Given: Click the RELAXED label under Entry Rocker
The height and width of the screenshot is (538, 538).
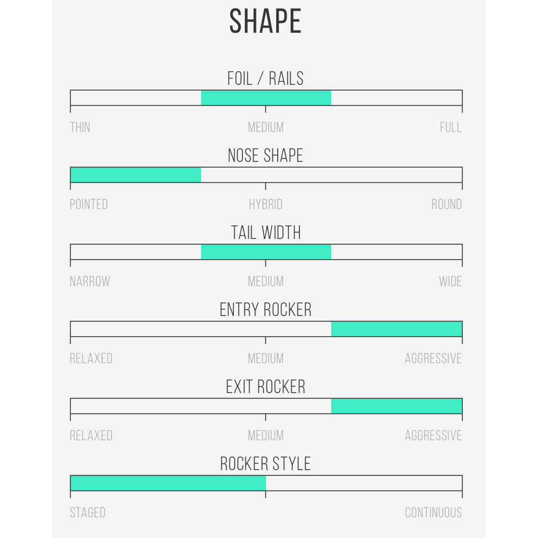Looking at the screenshot, I should coord(91,359).
